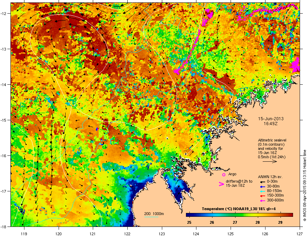307x237 pixels.
Task: Click the '300-600m' depth label
Action: pos(275,200)
